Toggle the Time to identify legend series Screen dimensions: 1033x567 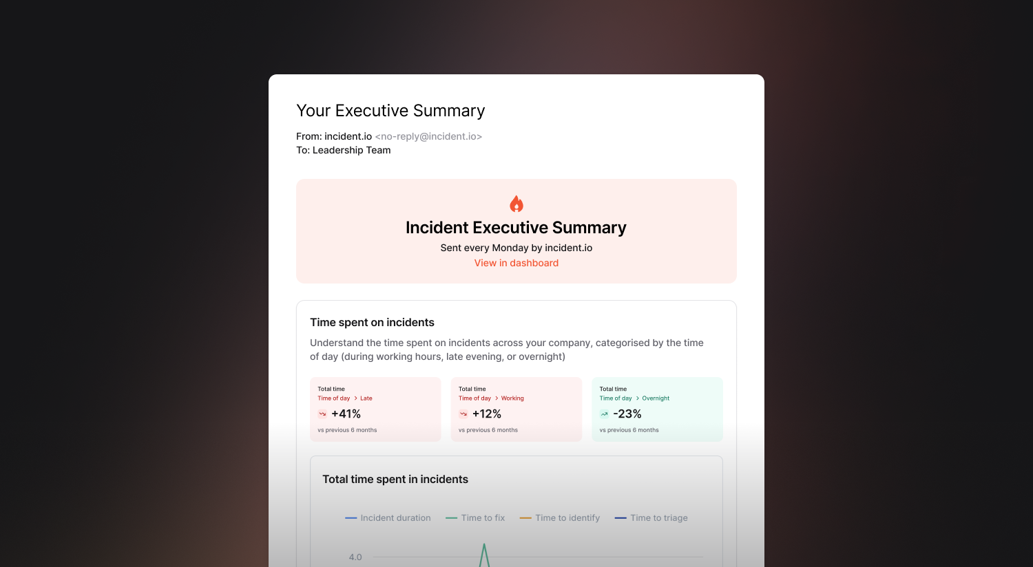tap(560, 518)
